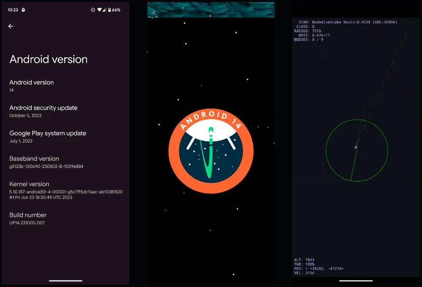Tap the navigation handle on space game screen

(x=356, y=281)
